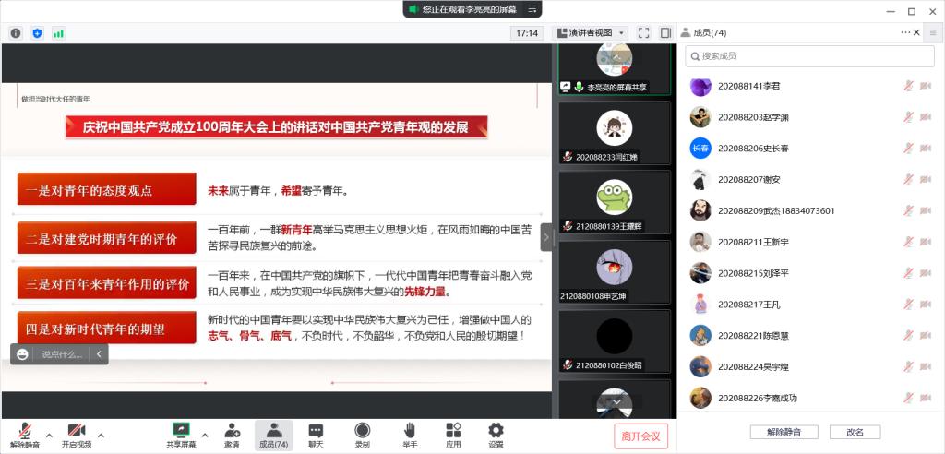This screenshot has width=945, height=454.
Task: Select the 202088233 participant video tile
Action: (615, 133)
